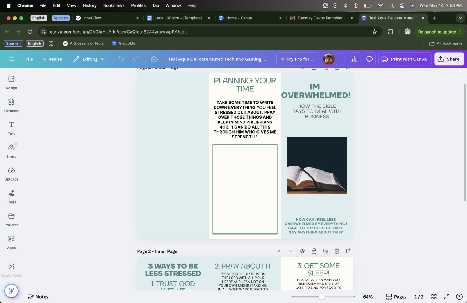Screen dimensions: 467x303
Task: Open Chrome tab search dropdown arrow
Action: (x=460, y=18)
